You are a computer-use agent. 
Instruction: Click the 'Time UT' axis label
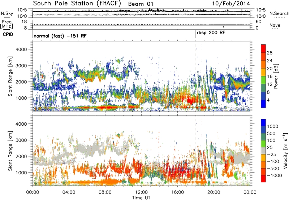(x=141, y=198)
